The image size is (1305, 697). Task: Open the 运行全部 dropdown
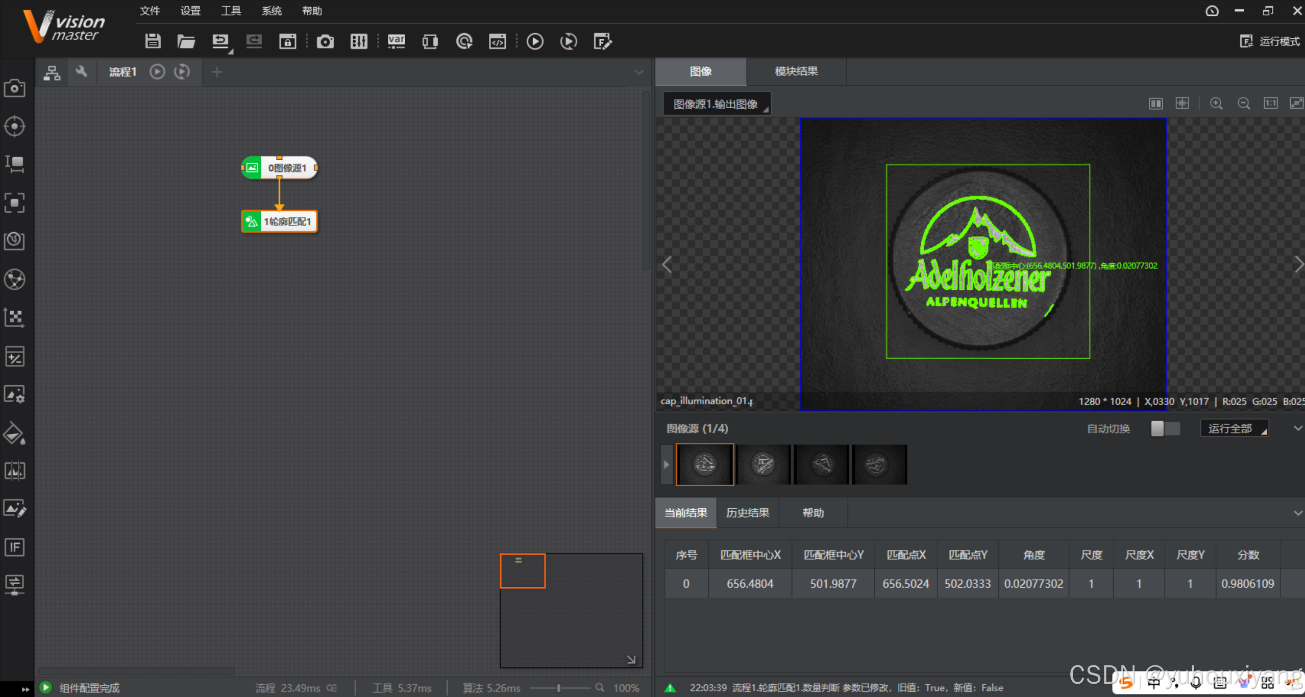pyautogui.click(x=1234, y=429)
